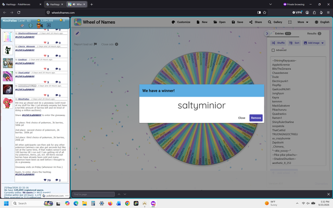
Task: Sort the entries list
Action: [x=294, y=43]
